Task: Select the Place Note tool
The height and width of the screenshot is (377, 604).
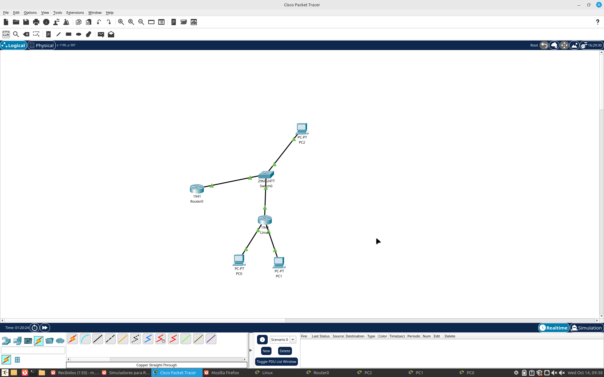Action: (x=48, y=34)
